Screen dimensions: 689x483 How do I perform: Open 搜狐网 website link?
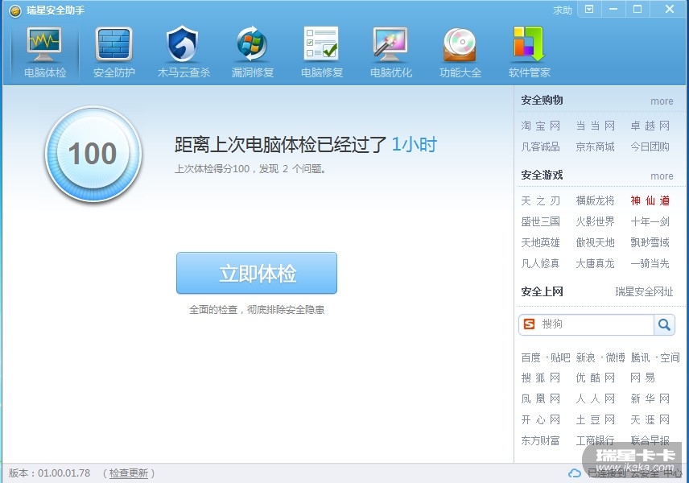tap(540, 378)
